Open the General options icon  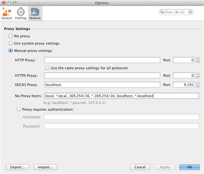coord(6,13)
